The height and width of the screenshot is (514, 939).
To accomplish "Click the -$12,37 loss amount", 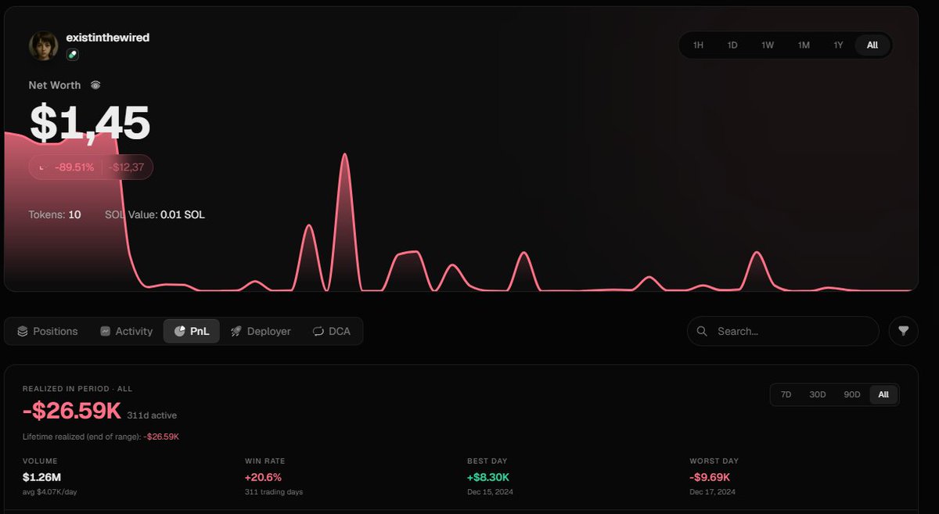I will (126, 167).
